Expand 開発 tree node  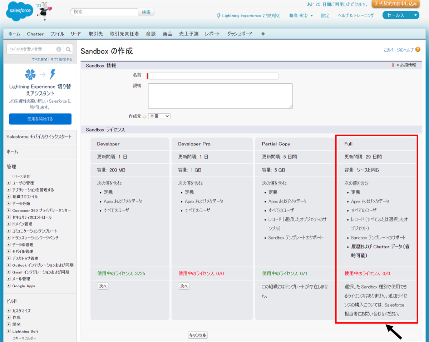point(9,324)
